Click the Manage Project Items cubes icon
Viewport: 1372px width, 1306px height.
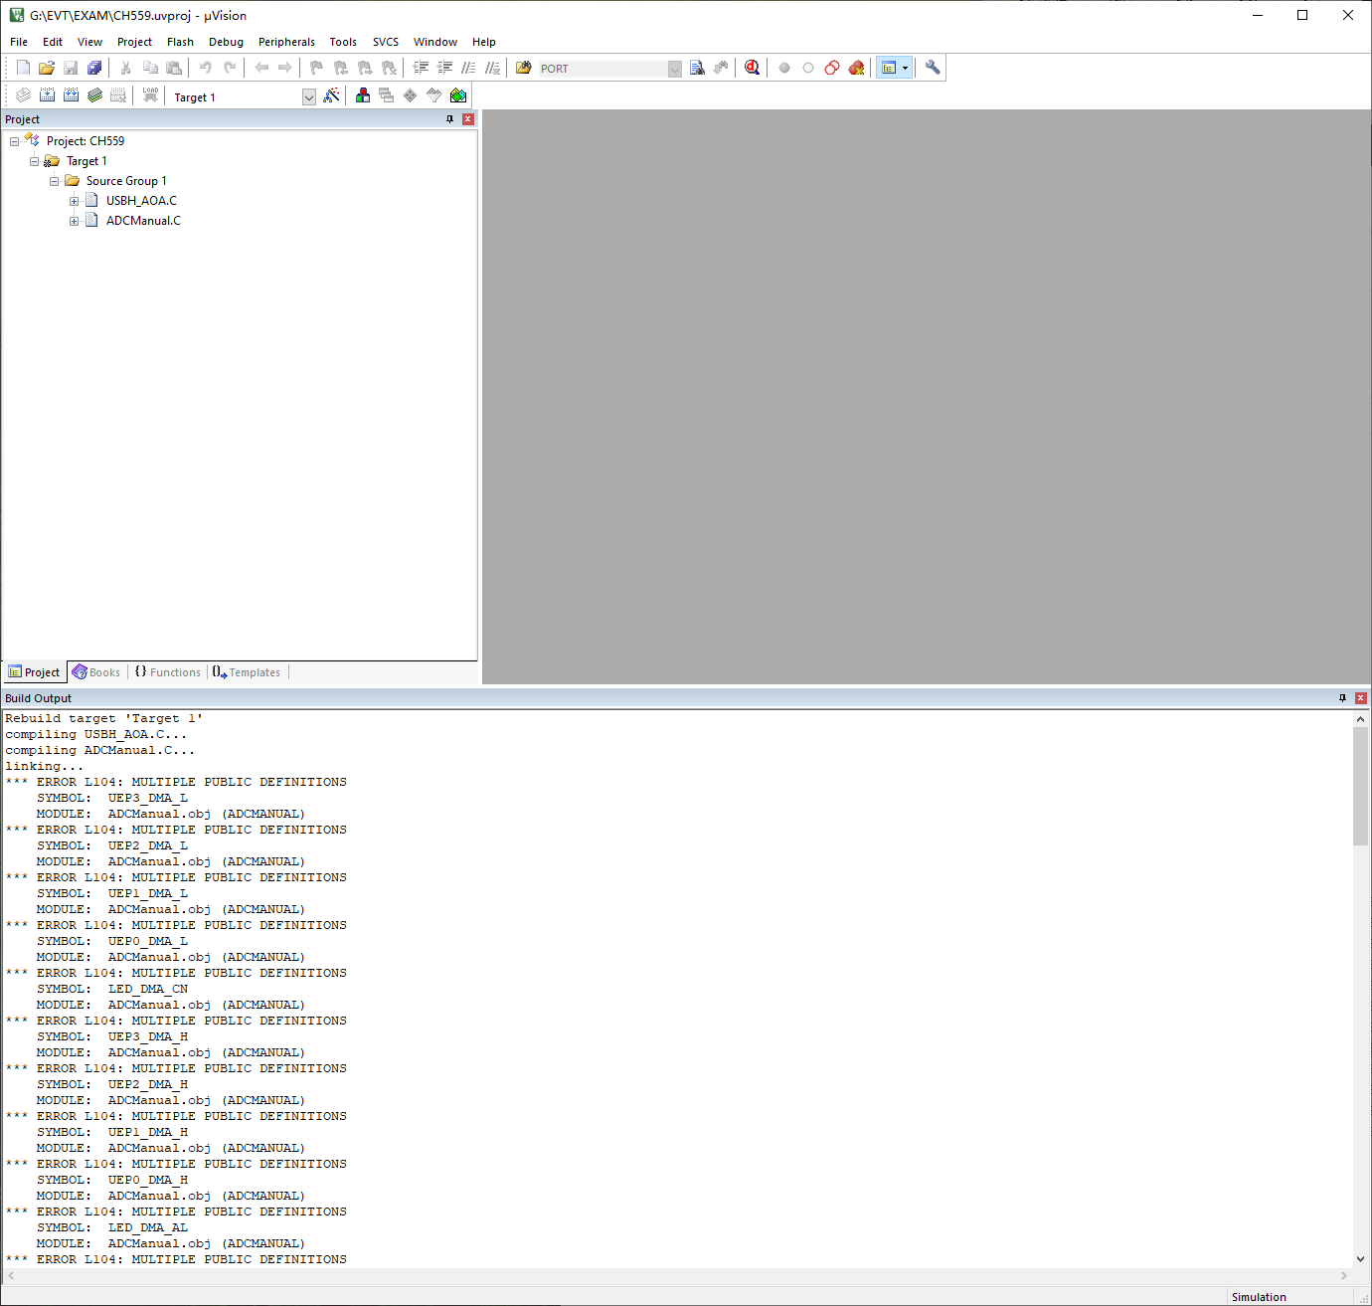coord(363,95)
